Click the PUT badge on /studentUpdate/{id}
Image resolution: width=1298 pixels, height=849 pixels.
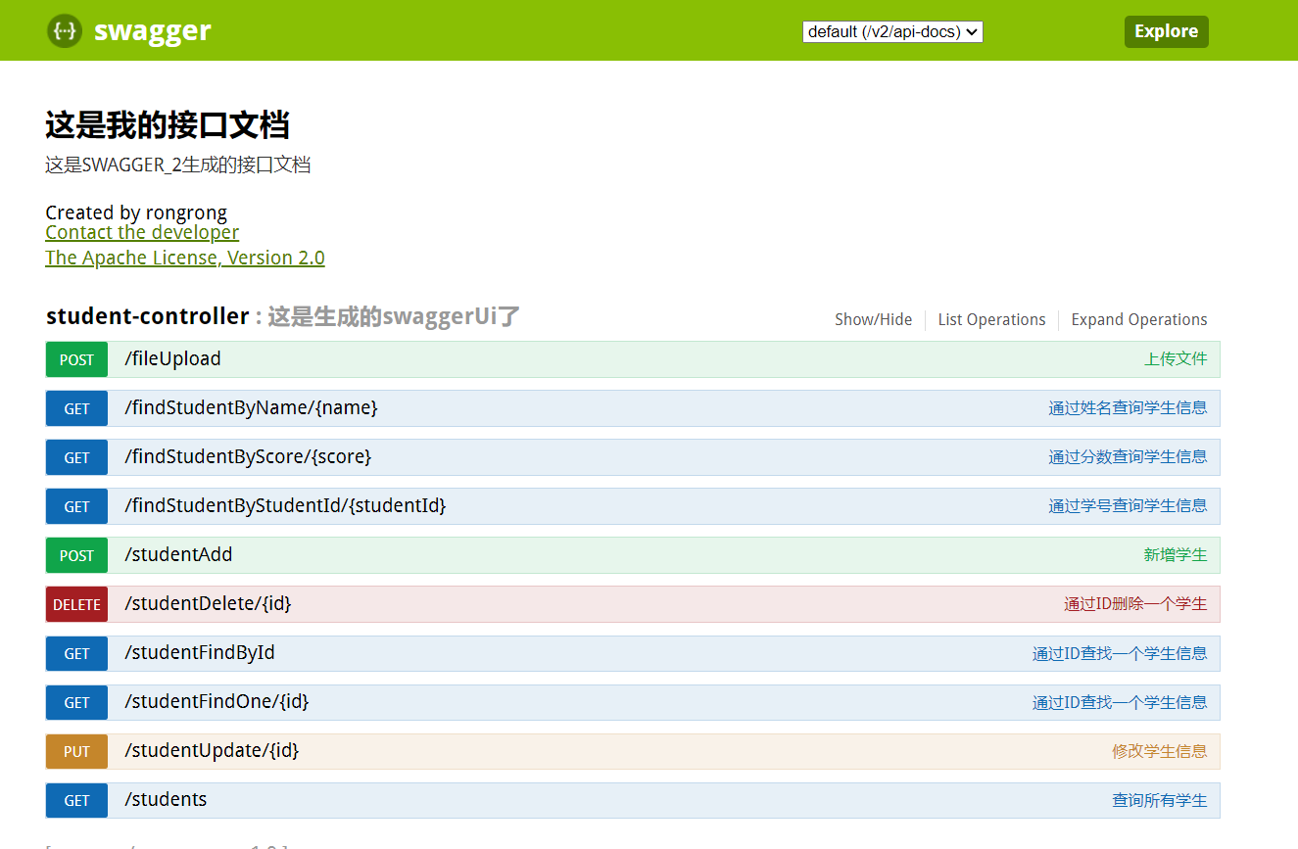pos(76,751)
